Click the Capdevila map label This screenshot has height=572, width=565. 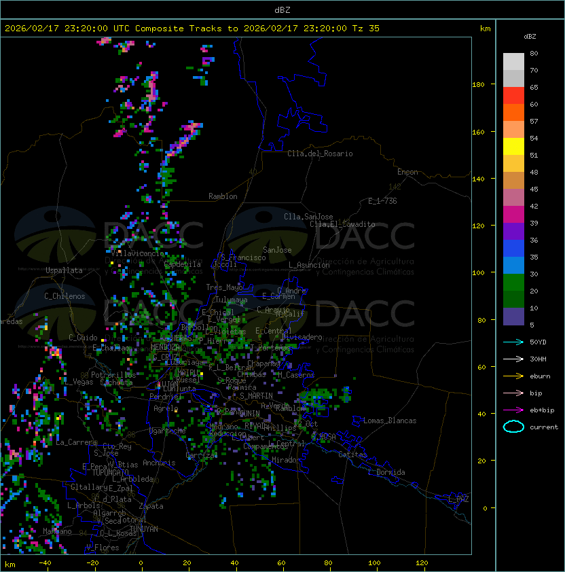[183, 264]
